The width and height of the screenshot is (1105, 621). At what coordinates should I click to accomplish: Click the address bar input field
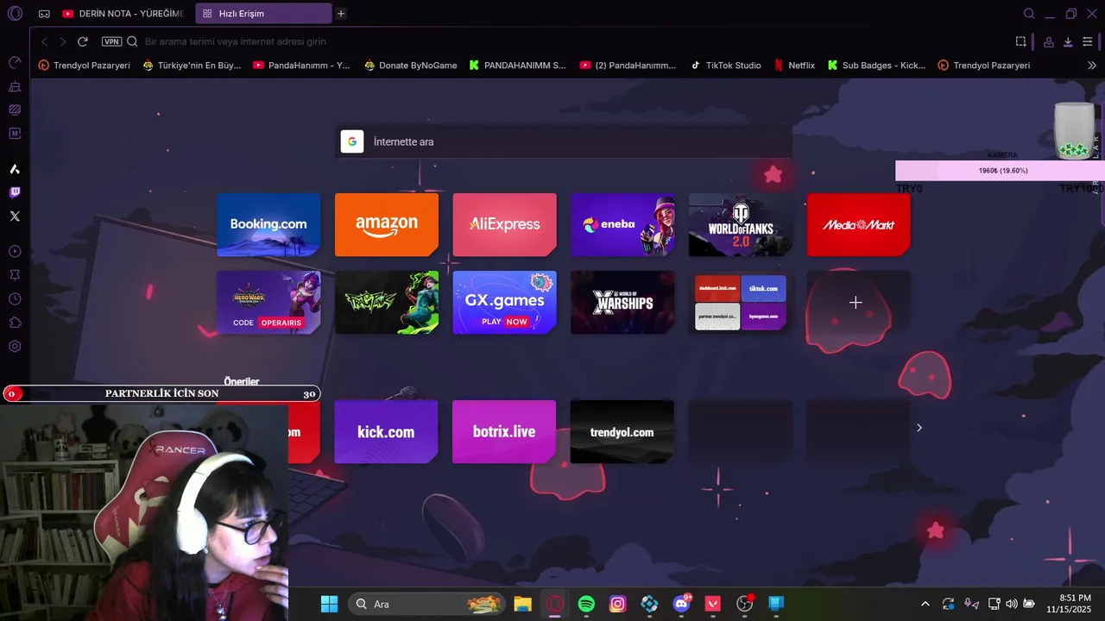point(570,41)
